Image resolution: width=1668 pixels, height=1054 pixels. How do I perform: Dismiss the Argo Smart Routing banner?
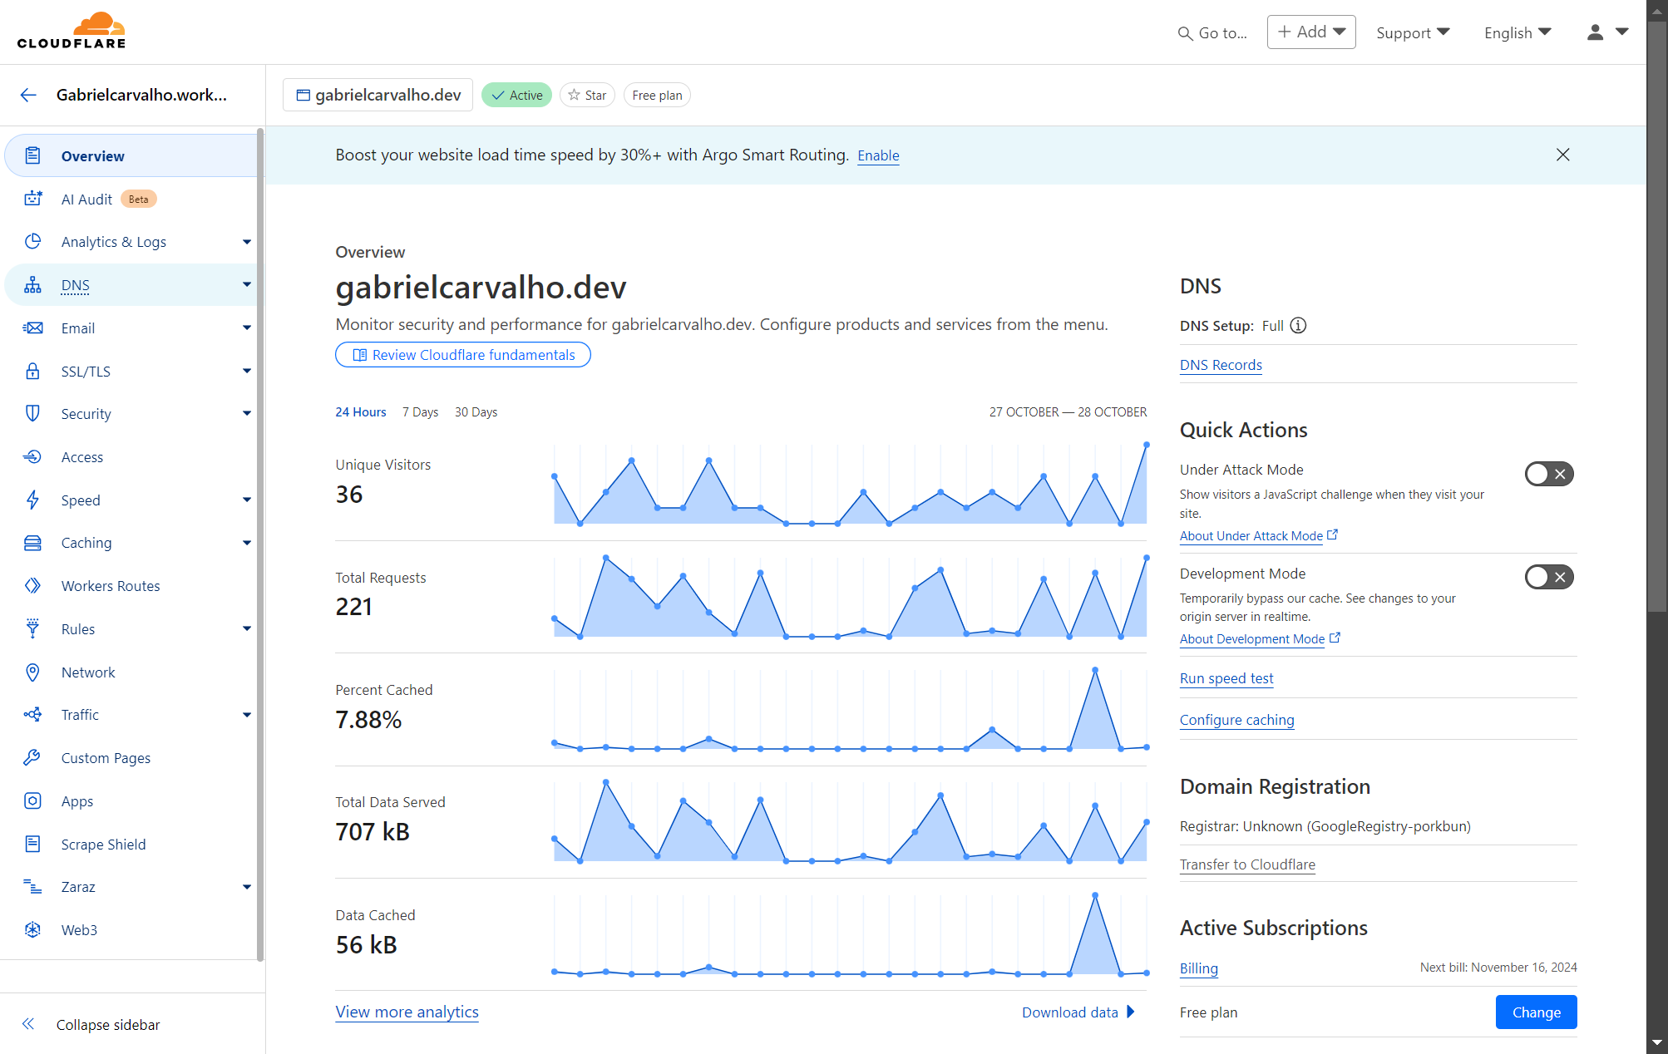click(1563, 155)
